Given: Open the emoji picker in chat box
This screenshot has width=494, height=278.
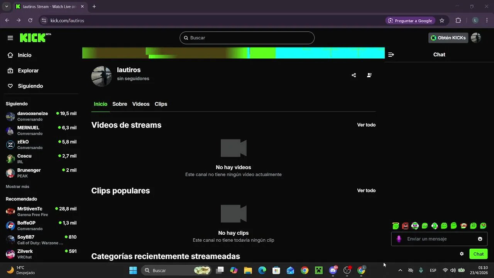Looking at the screenshot, I should pos(480,239).
